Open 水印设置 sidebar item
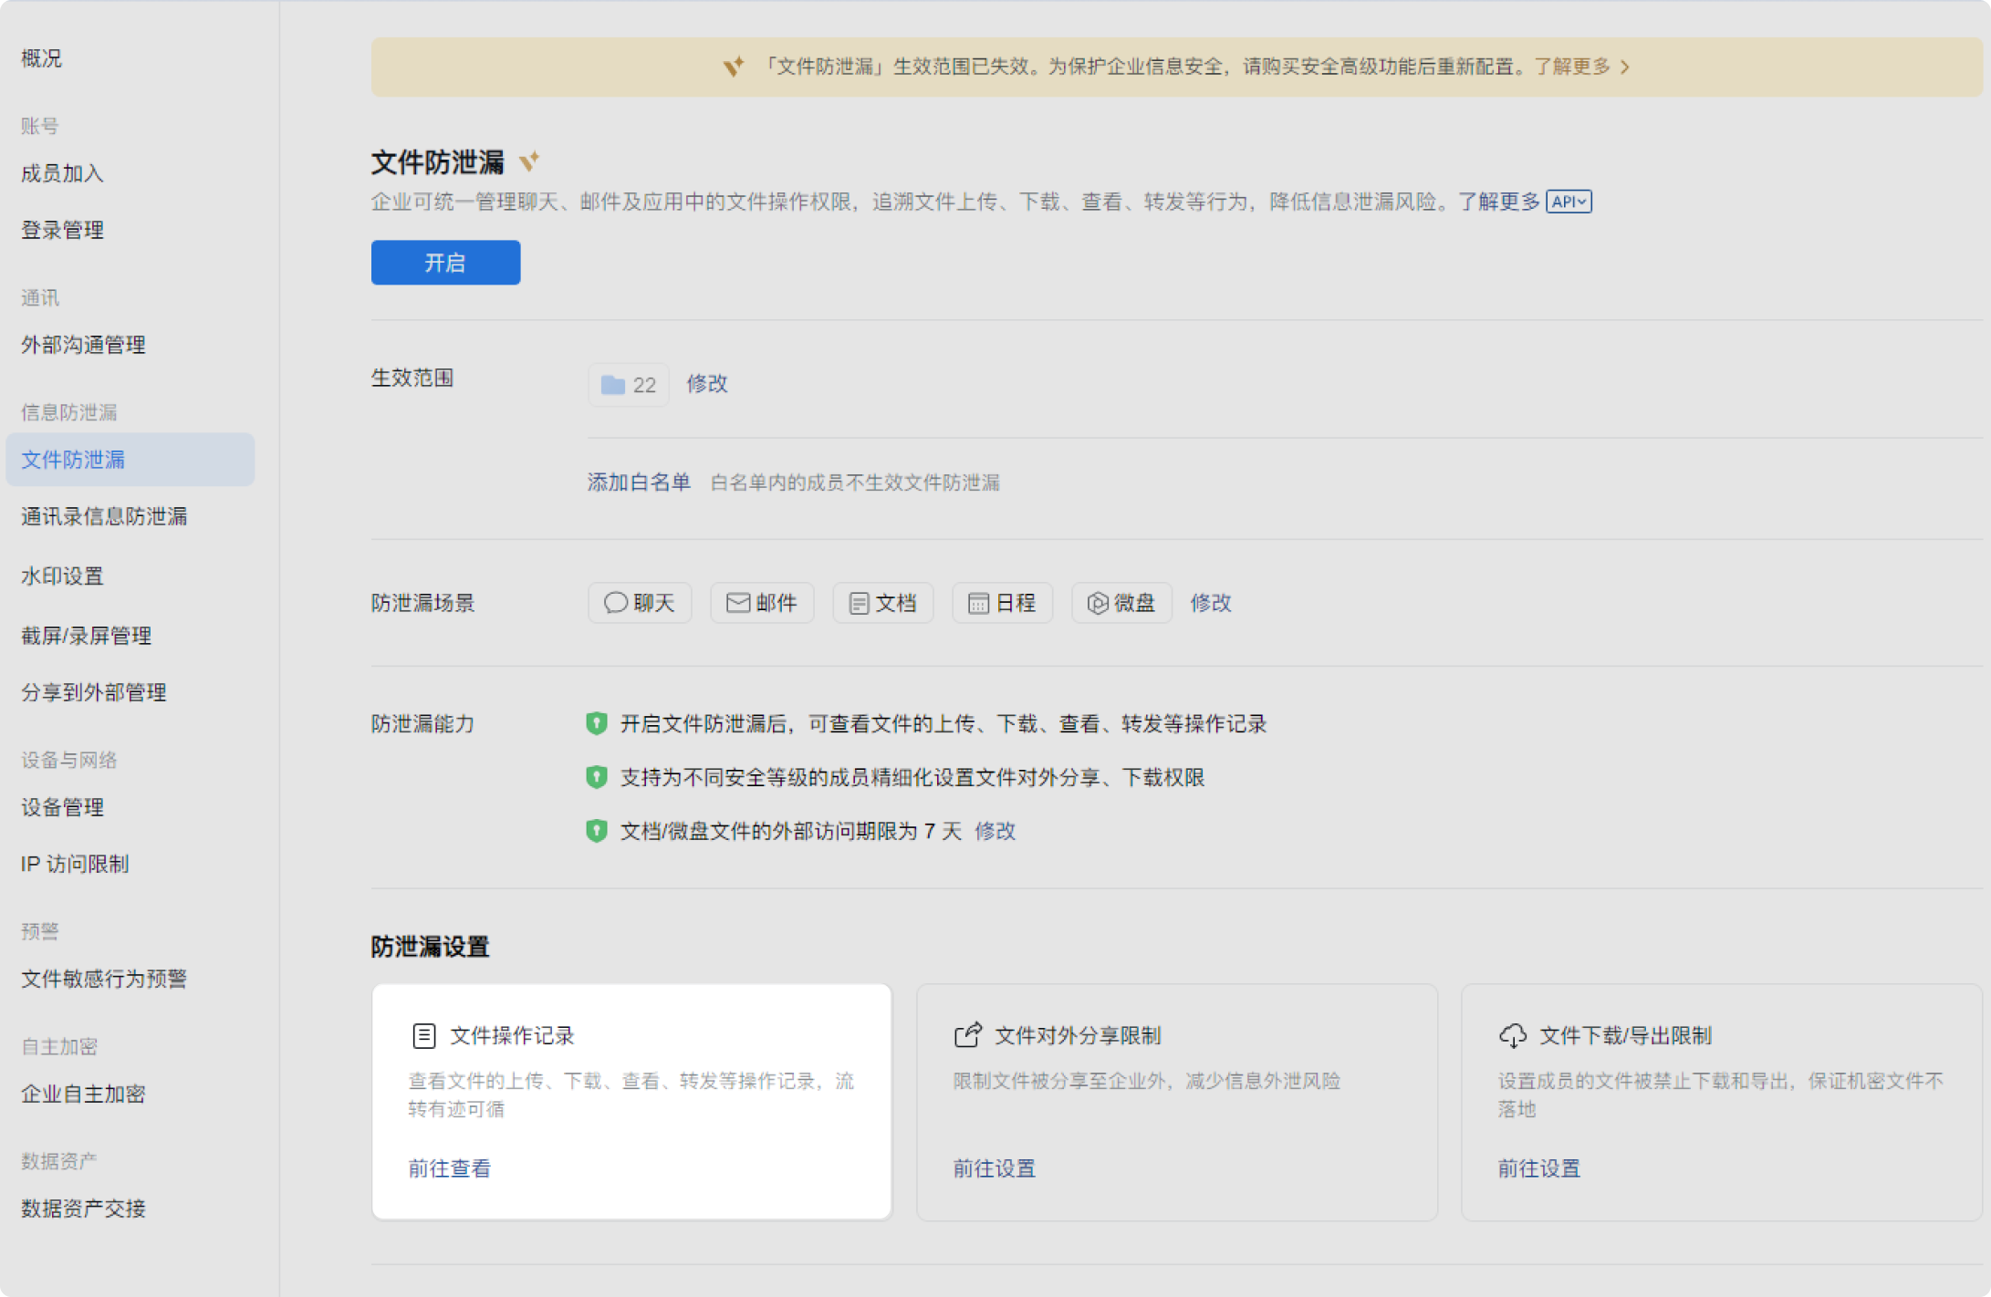The width and height of the screenshot is (1991, 1297). coord(62,576)
